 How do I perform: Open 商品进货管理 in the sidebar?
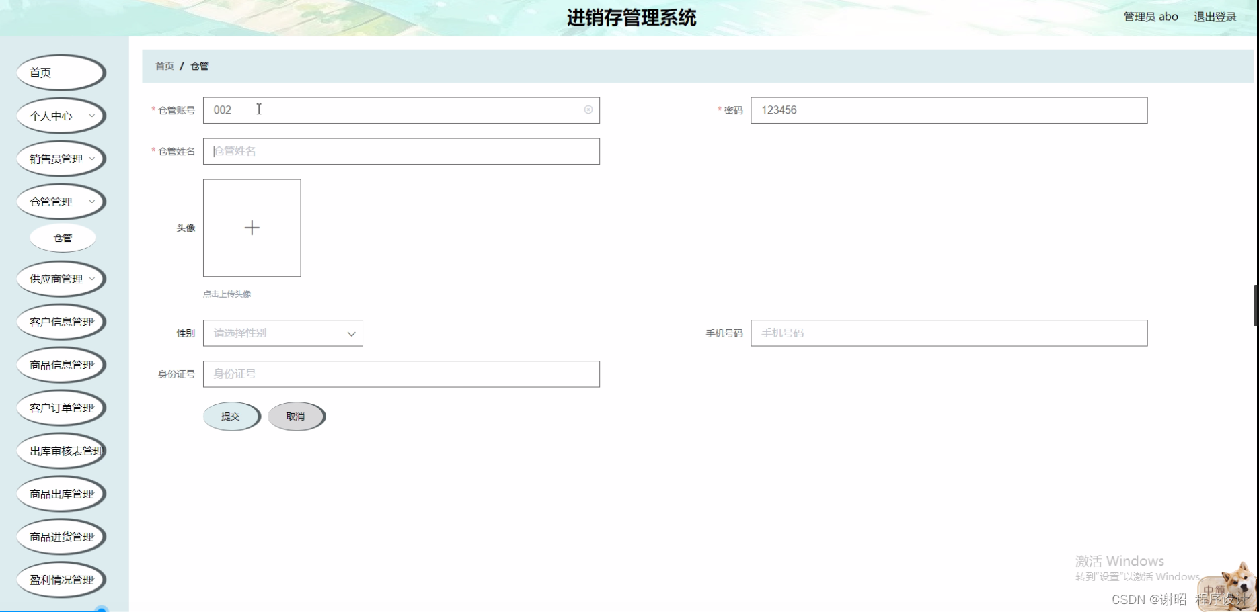coord(61,537)
